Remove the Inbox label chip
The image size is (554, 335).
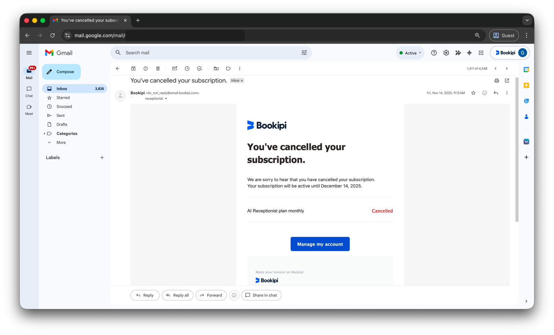242,81
